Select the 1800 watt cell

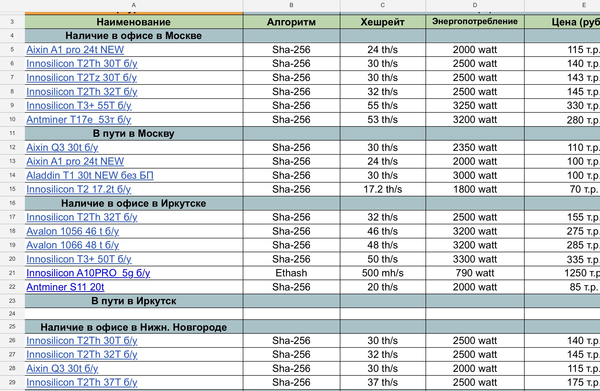pyautogui.click(x=475, y=189)
